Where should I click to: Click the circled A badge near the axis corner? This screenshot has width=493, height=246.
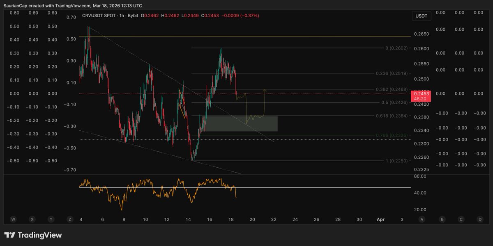pos(422,219)
